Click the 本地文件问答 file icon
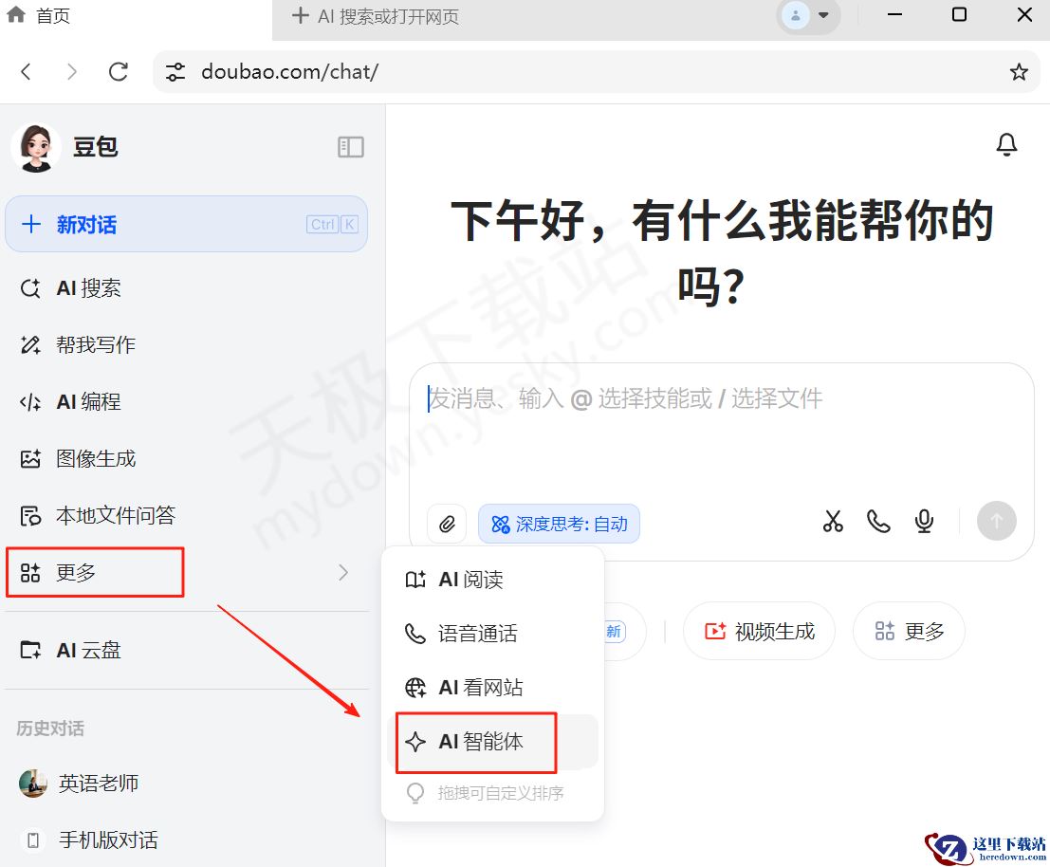1050x867 pixels. (x=30, y=516)
